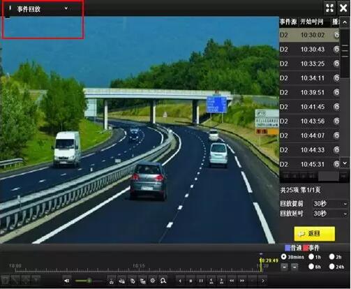The height and width of the screenshot is (289, 351).
Task: Play video in reverse
Action: click(x=180, y=281)
